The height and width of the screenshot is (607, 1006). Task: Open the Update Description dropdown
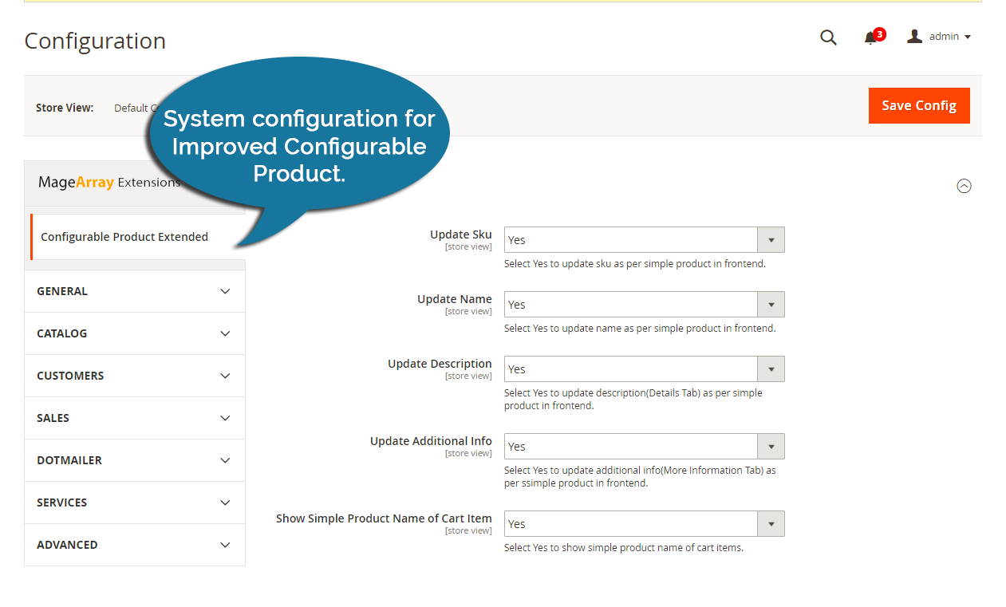pos(644,369)
